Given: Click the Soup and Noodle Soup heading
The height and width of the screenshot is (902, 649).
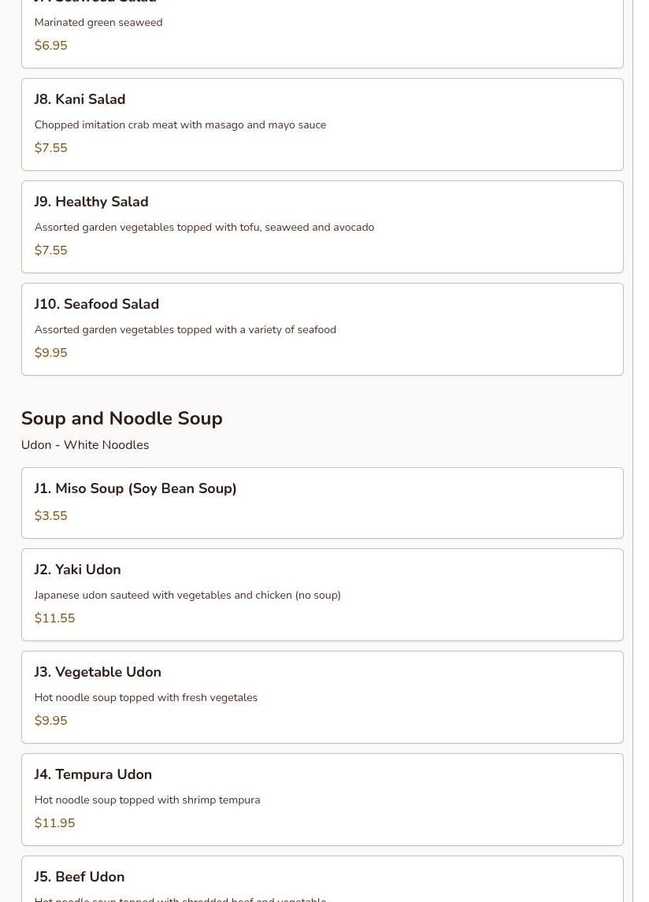Looking at the screenshot, I should pyautogui.click(x=122, y=418).
